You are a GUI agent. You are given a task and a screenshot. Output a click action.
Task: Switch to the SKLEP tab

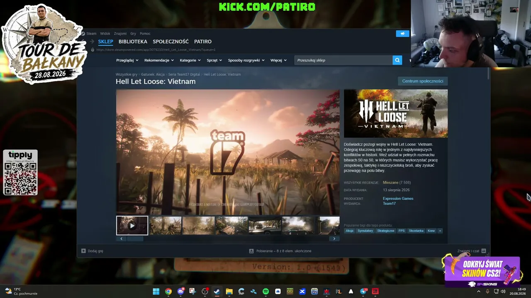(x=106, y=41)
